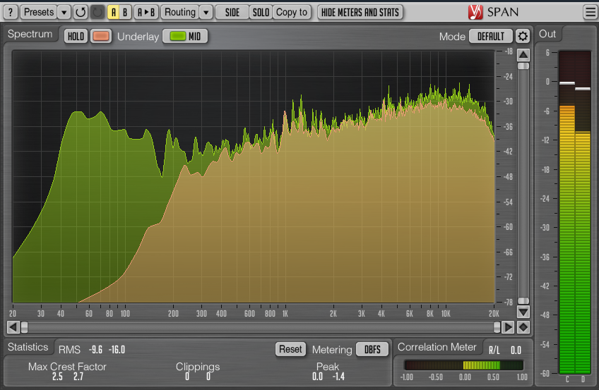Viewport: 599px width, 390px height.
Task: Click the orange spectrum color swatch
Action: 101,36
